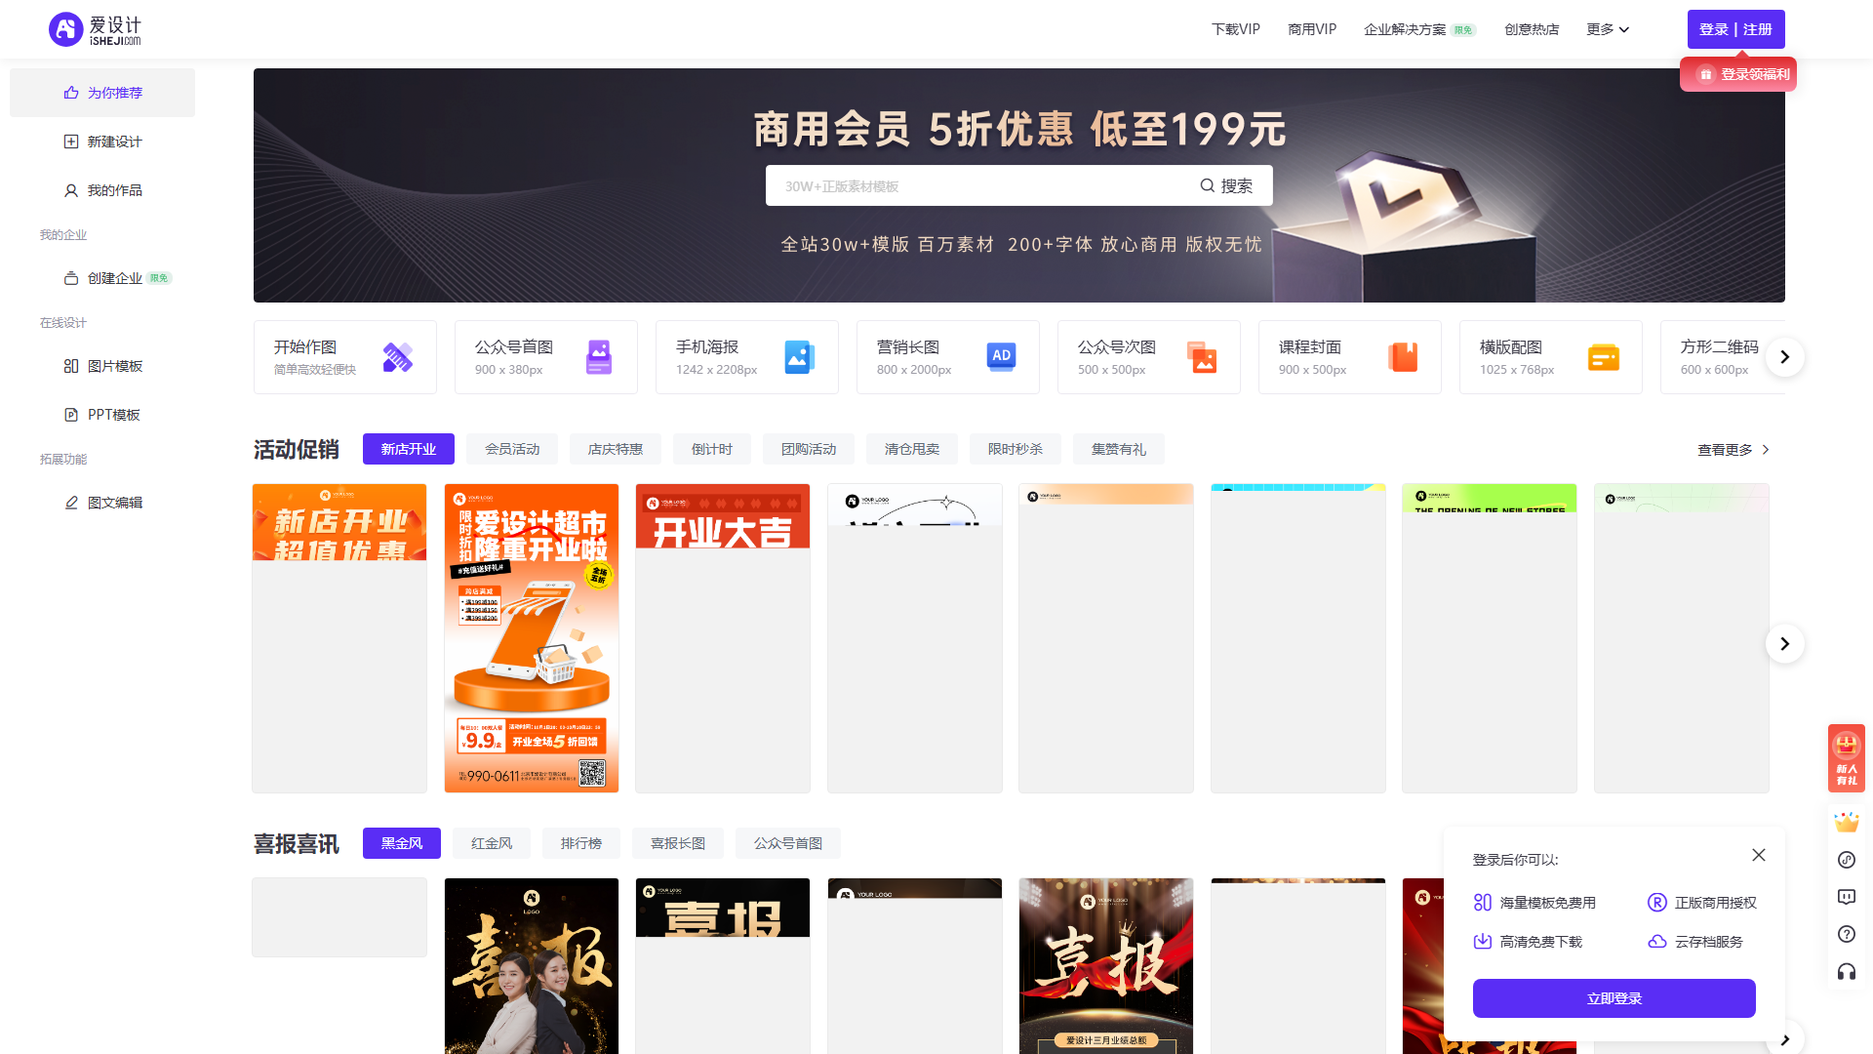Select the 喜报长图 tab
Screen dimensions: 1873x1054
click(678, 843)
